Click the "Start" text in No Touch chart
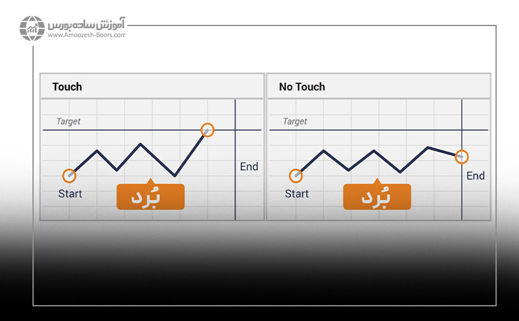This screenshot has width=519, height=321. click(x=297, y=194)
